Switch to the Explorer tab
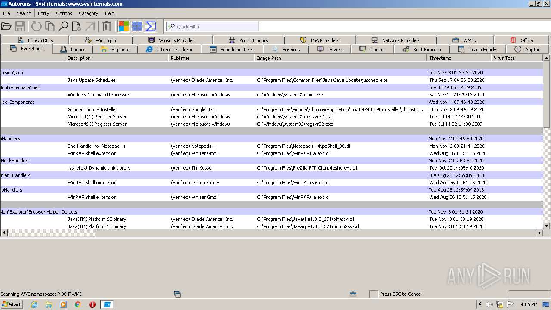The width and height of the screenshot is (551, 310). (x=115, y=50)
